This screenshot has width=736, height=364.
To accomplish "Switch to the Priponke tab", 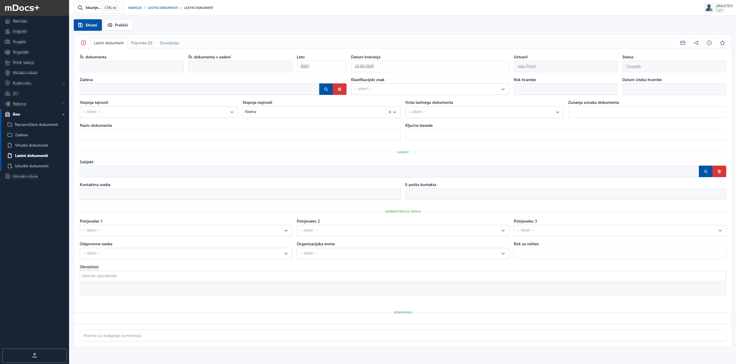I will pyautogui.click(x=142, y=43).
